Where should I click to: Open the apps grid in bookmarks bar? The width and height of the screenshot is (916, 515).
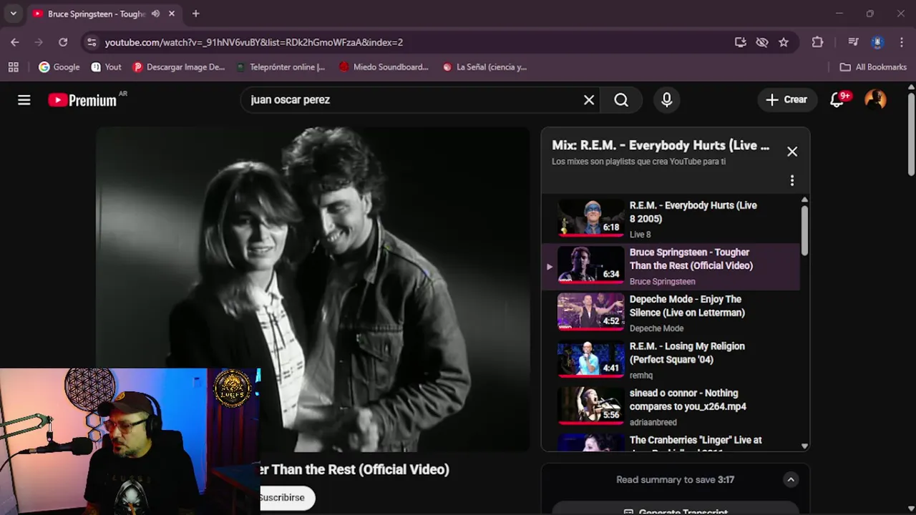click(x=13, y=67)
